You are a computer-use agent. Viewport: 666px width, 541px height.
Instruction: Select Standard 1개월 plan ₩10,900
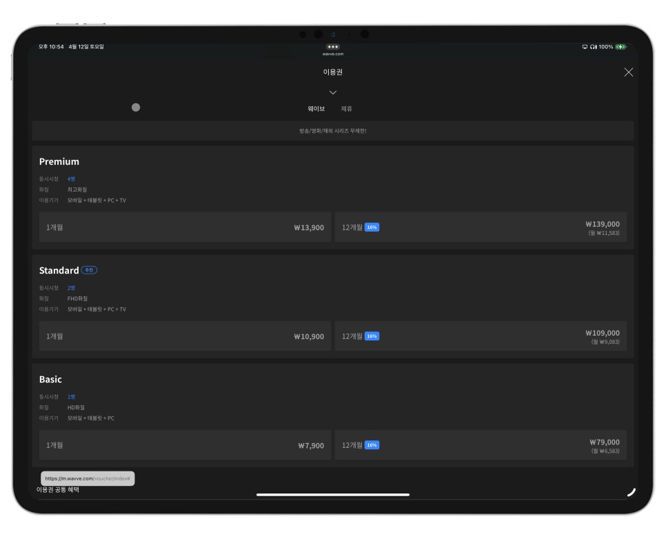click(x=185, y=336)
